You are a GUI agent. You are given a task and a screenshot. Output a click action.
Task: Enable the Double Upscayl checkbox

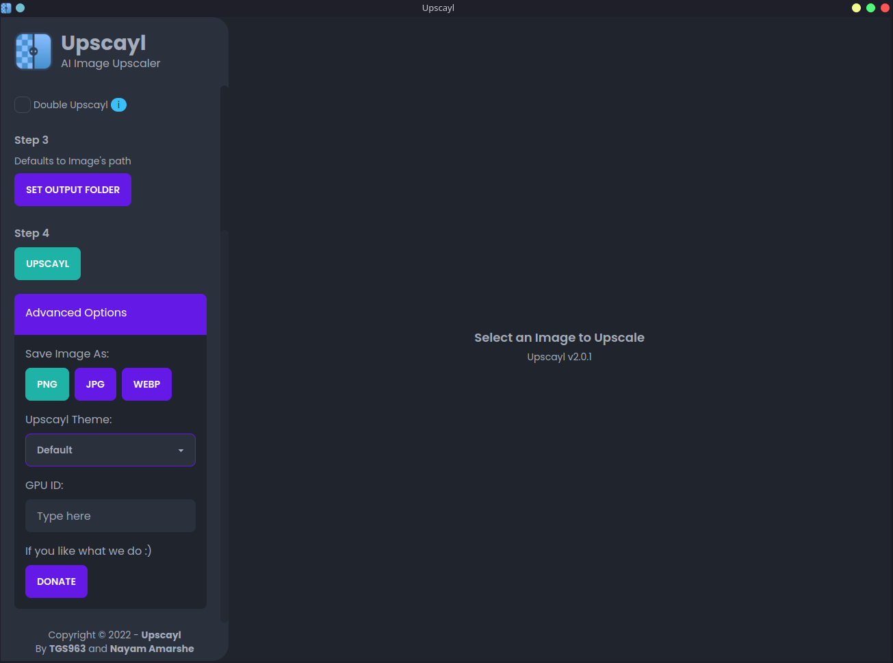click(x=23, y=105)
